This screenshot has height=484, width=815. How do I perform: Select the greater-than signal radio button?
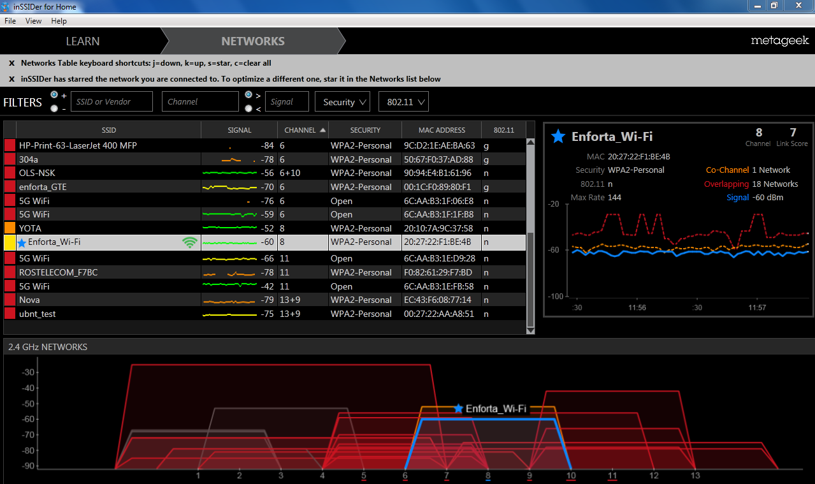coord(249,94)
